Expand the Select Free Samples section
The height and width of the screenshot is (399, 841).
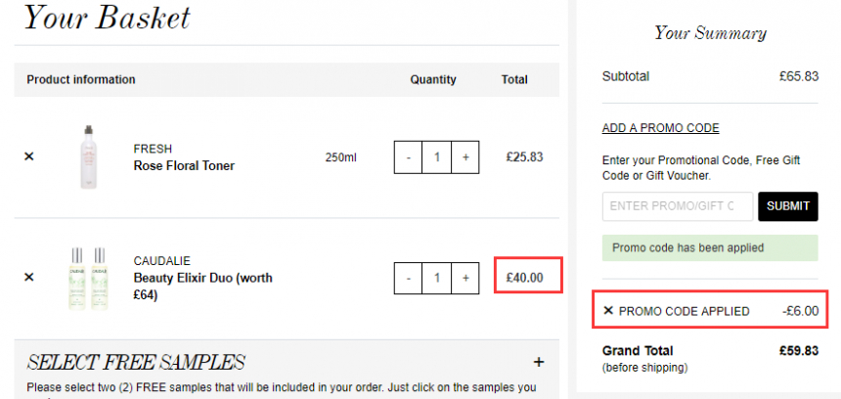539,362
